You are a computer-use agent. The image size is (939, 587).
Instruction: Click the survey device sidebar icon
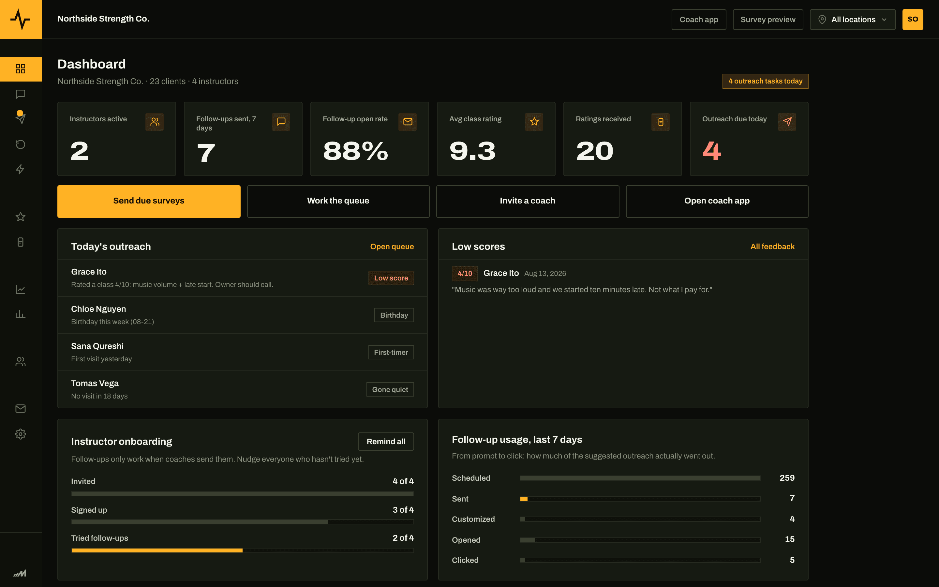tap(21, 242)
